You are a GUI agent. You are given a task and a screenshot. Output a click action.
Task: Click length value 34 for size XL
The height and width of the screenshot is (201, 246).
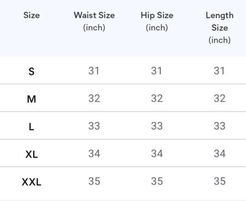click(220, 154)
